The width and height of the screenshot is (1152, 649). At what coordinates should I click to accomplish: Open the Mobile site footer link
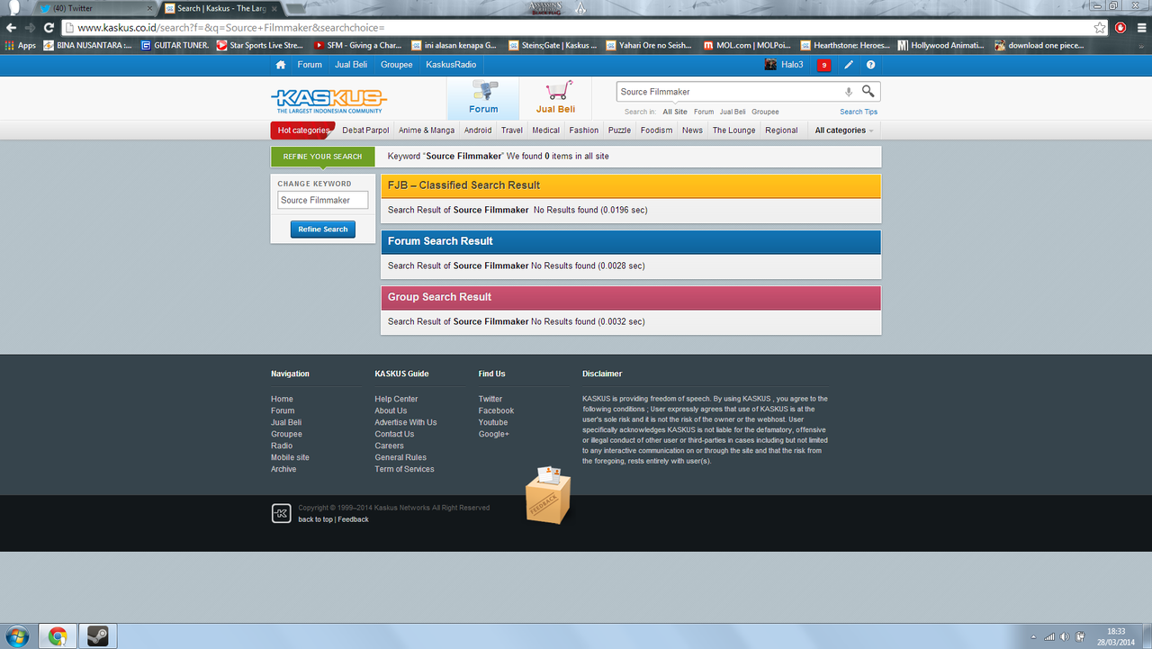[290, 457]
